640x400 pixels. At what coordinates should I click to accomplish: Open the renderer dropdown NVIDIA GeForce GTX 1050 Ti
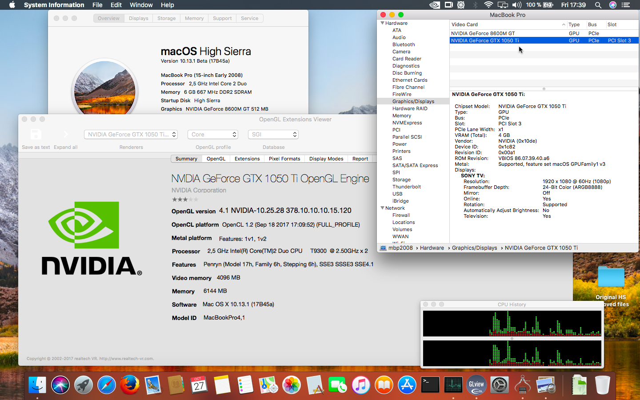pos(131,134)
